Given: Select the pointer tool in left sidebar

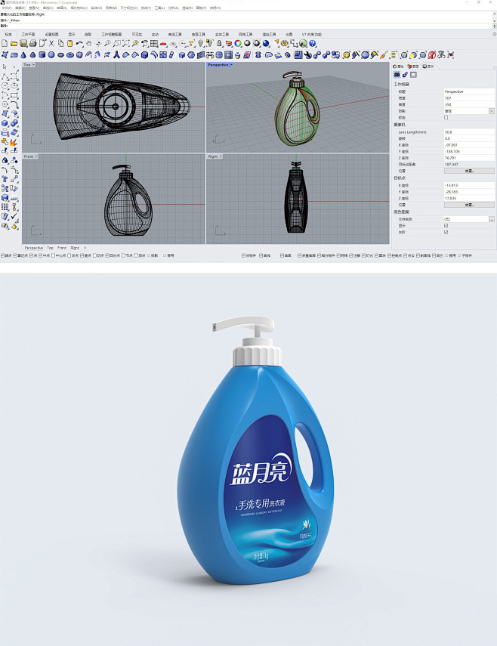Looking at the screenshot, I should (5, 67).
